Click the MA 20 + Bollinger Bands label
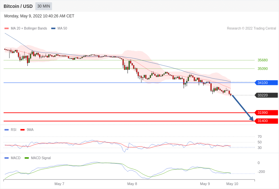 click(x=29, y=28)
